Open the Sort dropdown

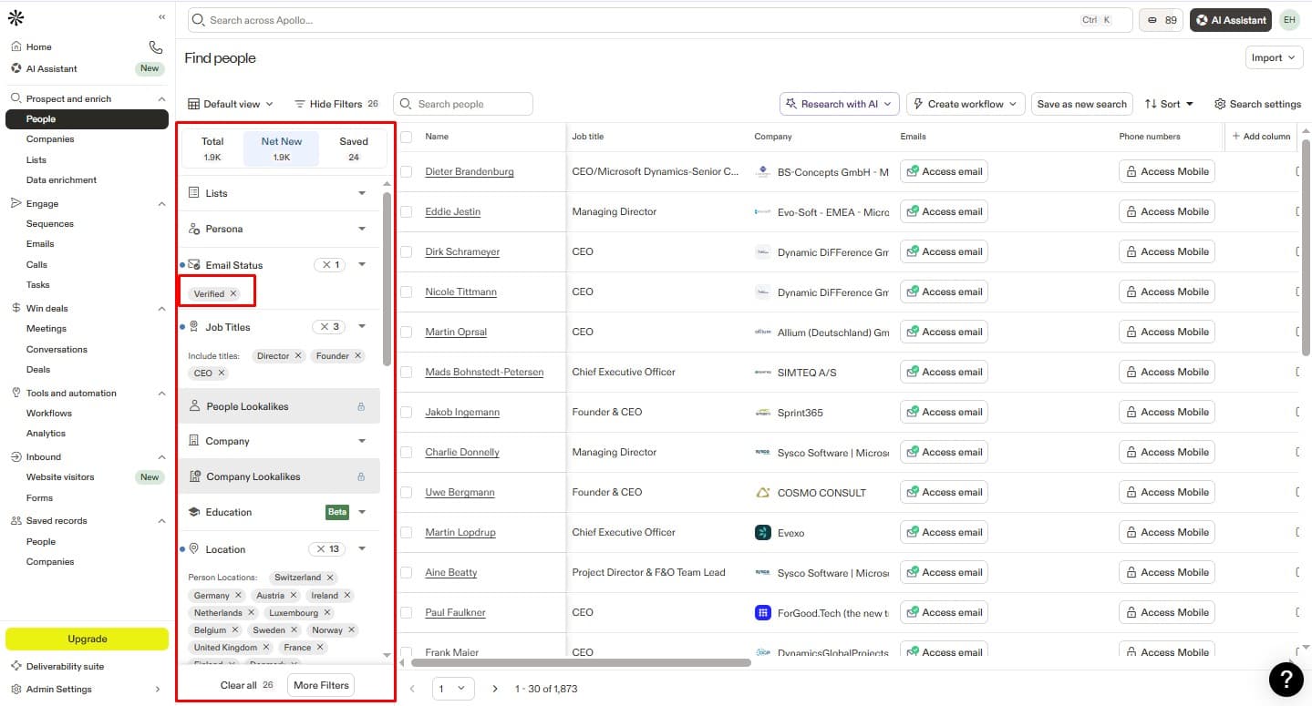(x=1169, y=104)
